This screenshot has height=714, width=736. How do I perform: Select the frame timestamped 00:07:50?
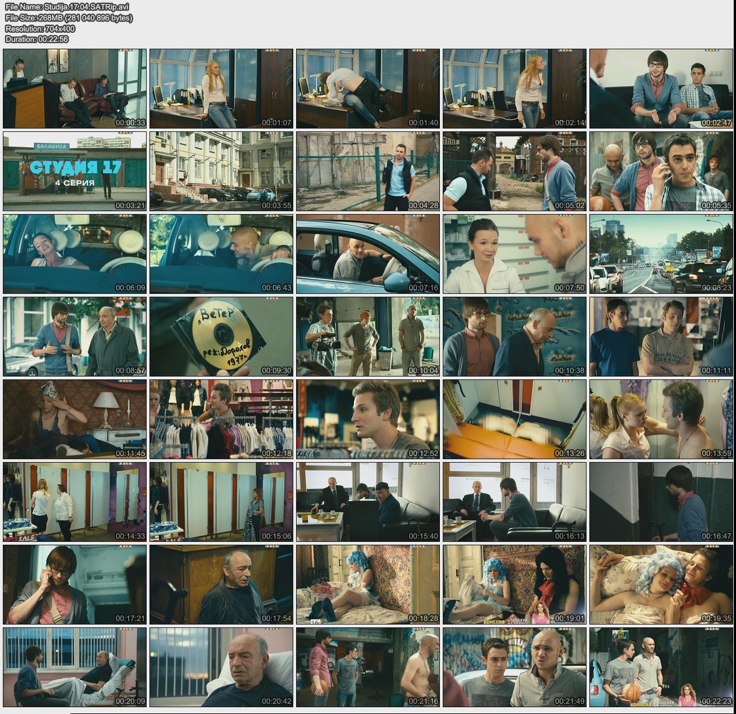515,254
